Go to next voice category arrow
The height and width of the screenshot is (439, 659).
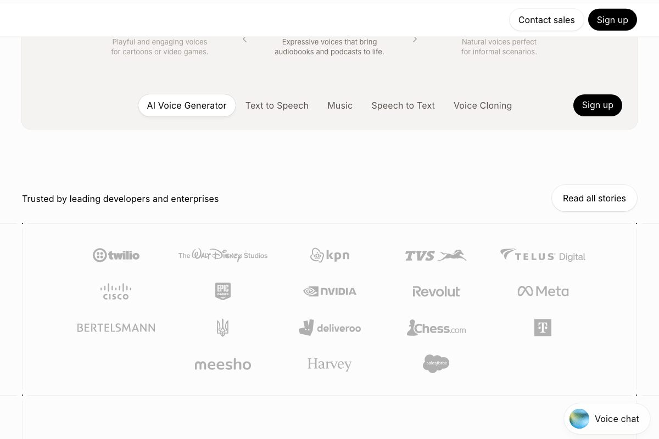pyautogui.click(x=415, y=40)
